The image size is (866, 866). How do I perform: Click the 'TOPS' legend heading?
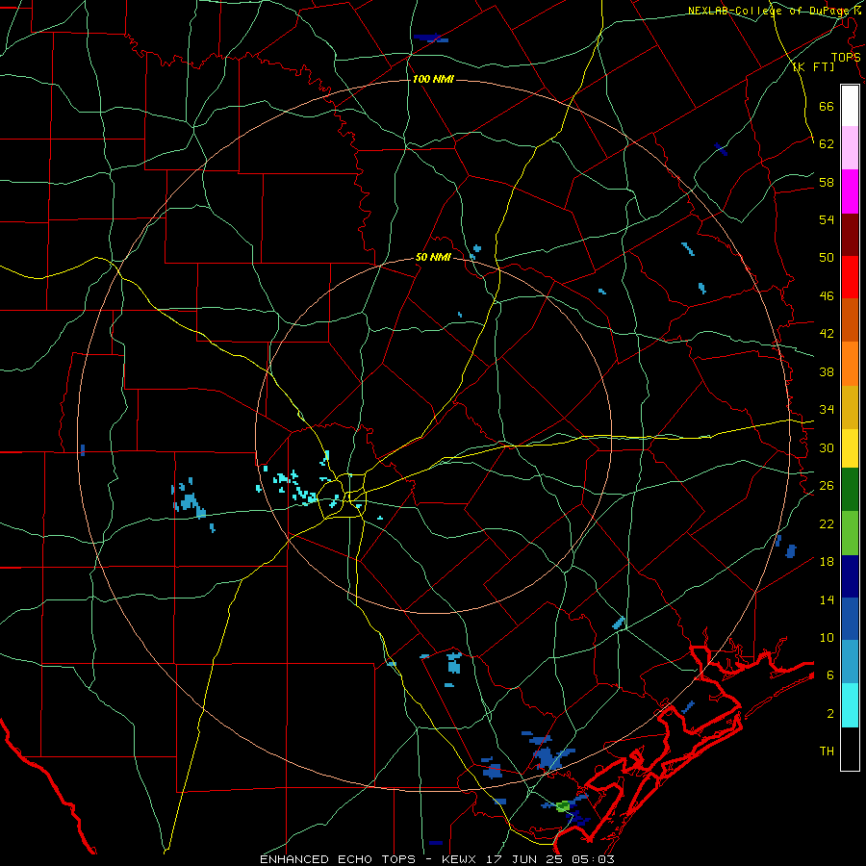coord(846,57)
